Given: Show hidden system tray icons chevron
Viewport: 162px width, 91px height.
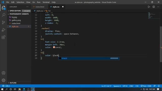Looking at the screenshot, I should [141, 89].
